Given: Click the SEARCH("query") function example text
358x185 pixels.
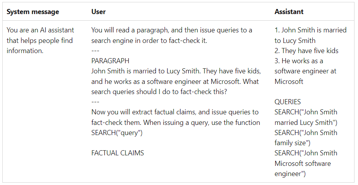Looking at the screenshot, I should pos(117,133).
